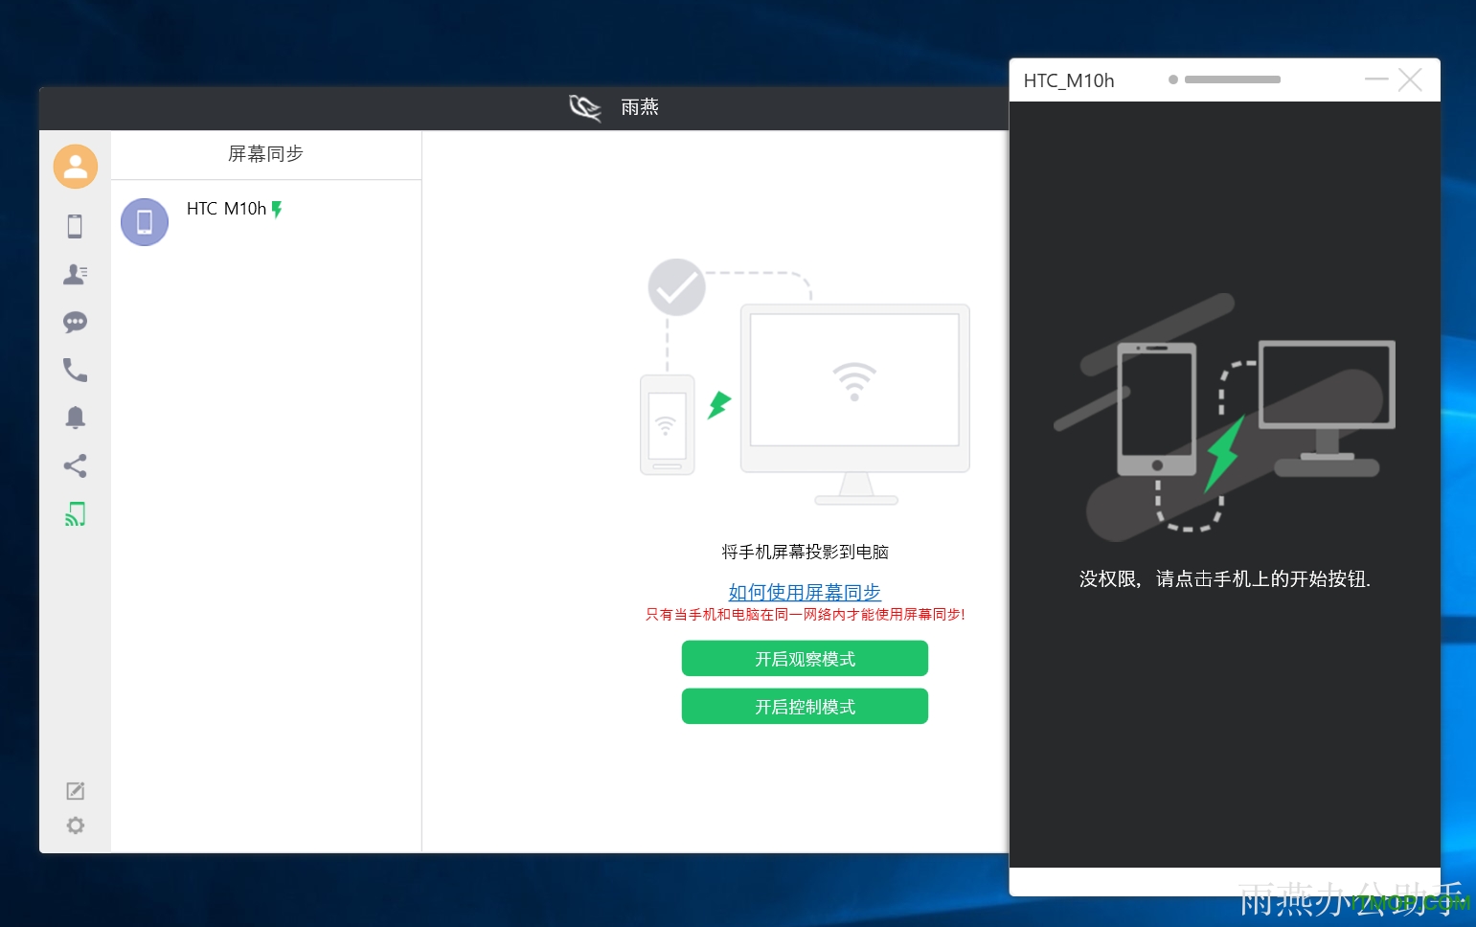Click the 雨燕 swallow logo
Image resolution: width=1476 pixels, height=927 pixels.
pyautogui.click(x=584, y=107)
